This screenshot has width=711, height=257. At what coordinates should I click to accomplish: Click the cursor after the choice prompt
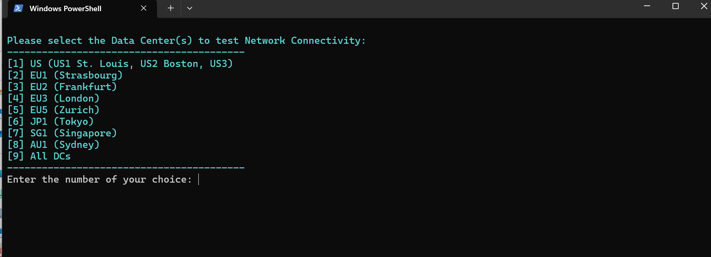199,179
